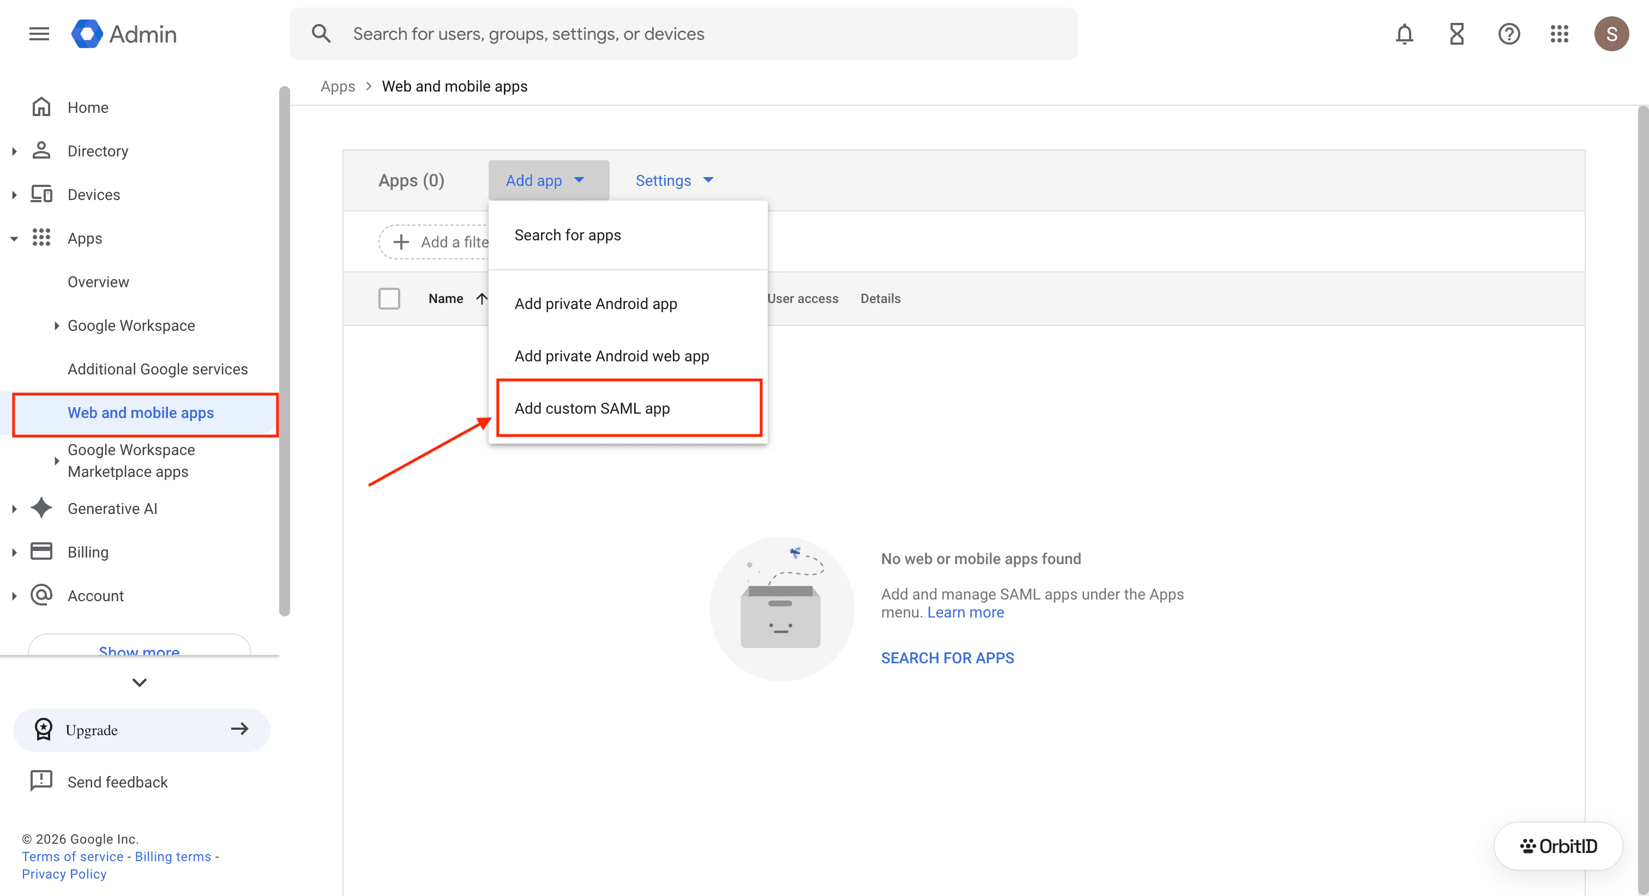Click the SEARCH FOR APPS link

947,658
